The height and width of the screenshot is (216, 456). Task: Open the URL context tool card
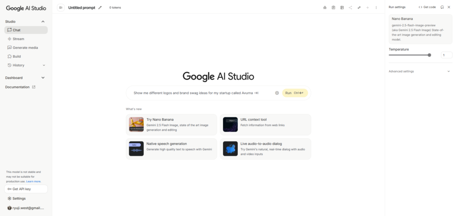pos(265,124)
